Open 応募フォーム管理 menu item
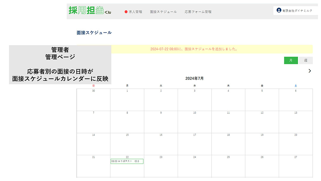Image resolution: width=321 pixels, height=181 pixels. point(198,12)
